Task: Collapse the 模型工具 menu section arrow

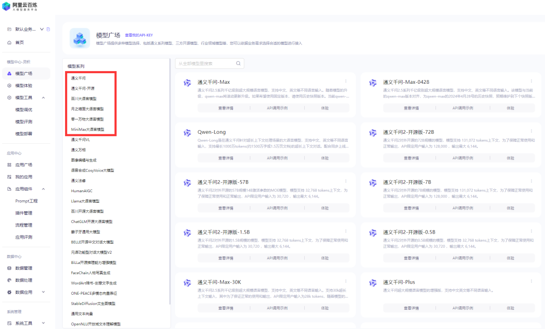Action: [43, 97]
